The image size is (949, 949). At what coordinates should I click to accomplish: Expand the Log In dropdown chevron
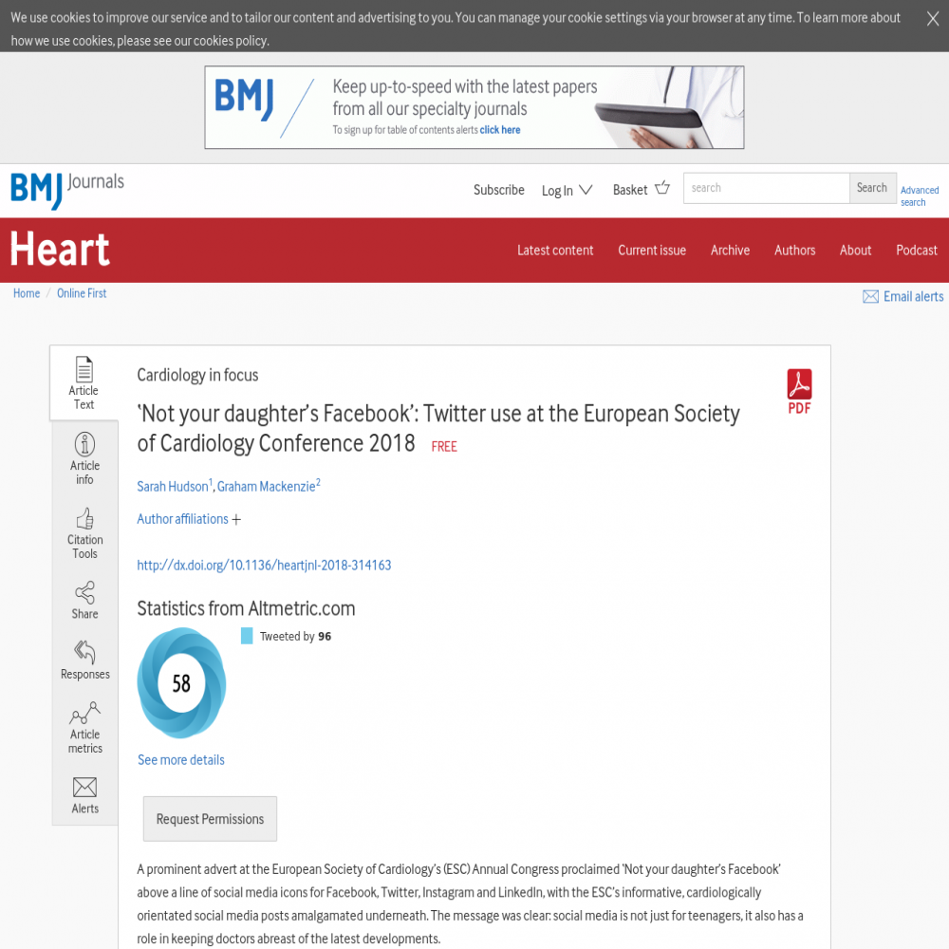click(586, 190)
